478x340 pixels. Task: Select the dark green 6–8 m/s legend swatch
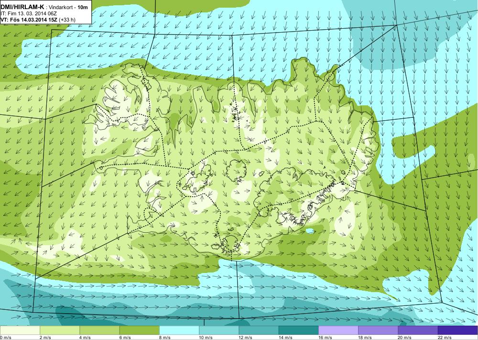click(139, 330)
